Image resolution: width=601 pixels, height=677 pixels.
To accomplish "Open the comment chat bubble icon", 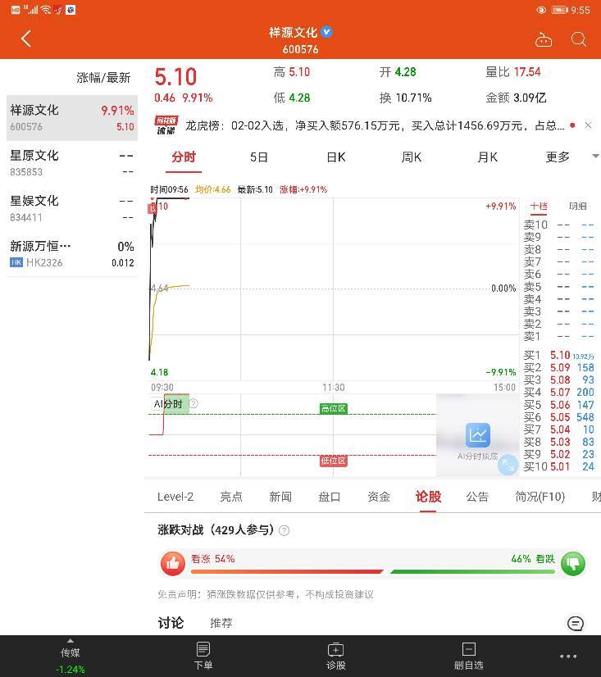I will [575, 623].
